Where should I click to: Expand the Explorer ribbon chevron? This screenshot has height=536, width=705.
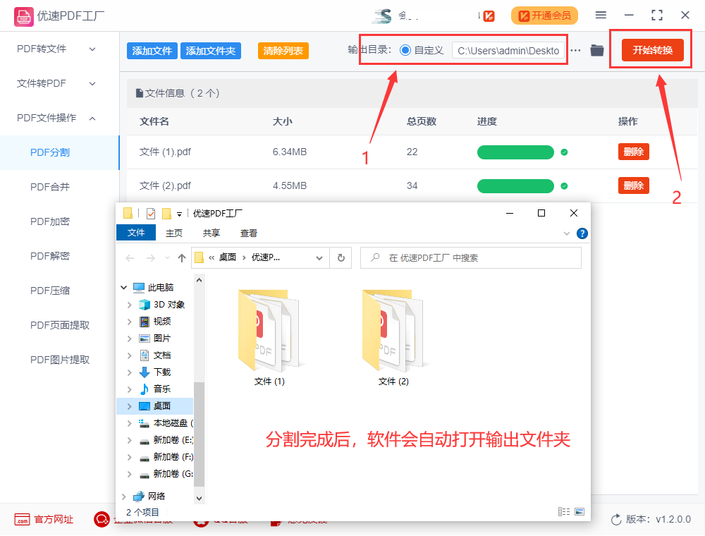(567, 233)
